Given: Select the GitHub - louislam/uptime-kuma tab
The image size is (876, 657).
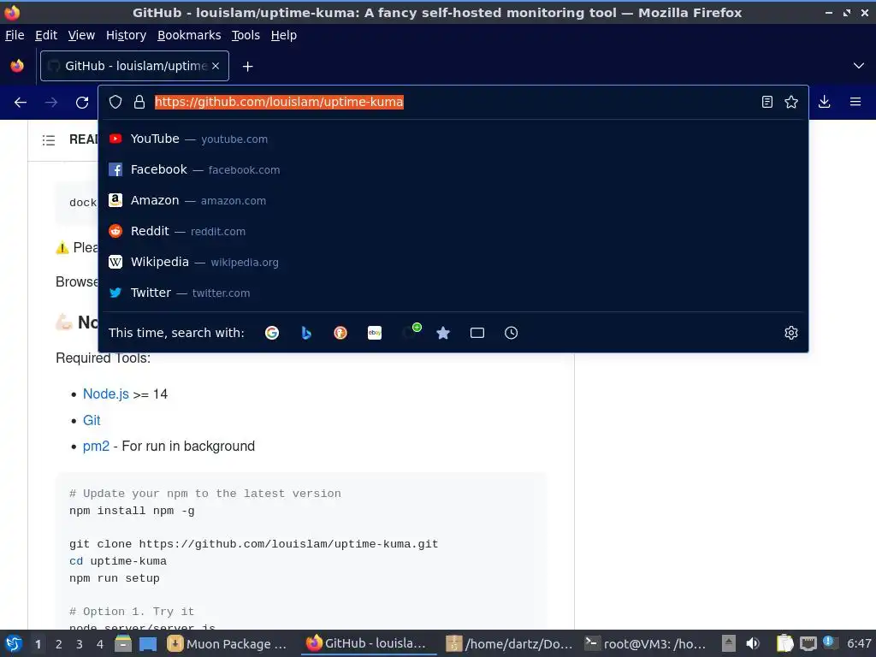Looking at the screenshot, I should (x=134, y=66).
